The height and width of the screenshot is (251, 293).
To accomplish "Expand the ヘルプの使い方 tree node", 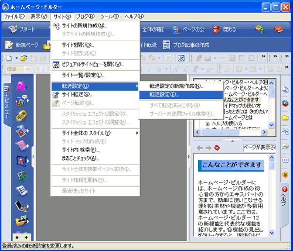I will click(207, 123).
